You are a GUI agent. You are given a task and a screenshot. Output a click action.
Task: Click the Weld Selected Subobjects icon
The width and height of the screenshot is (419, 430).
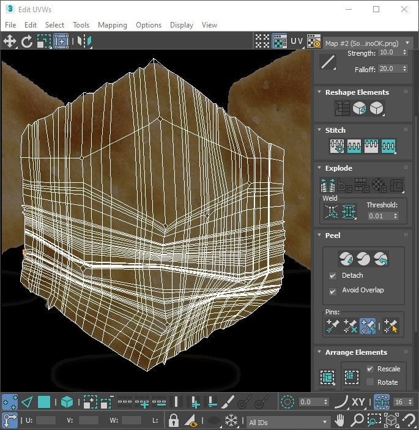point(349,212)
